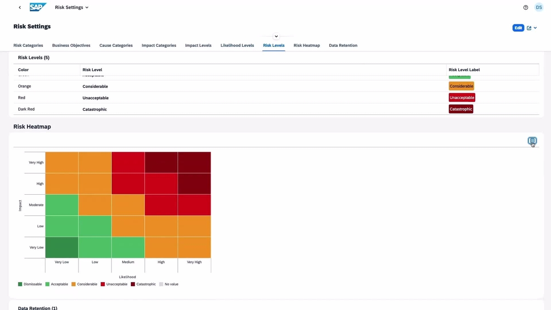The image size is (551, 310).
Task: Click the Edit button
Action: tap(518, 28)
